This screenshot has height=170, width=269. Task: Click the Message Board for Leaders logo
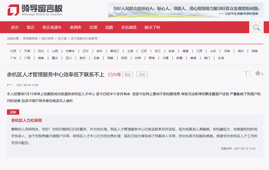[x=35, y=10]
